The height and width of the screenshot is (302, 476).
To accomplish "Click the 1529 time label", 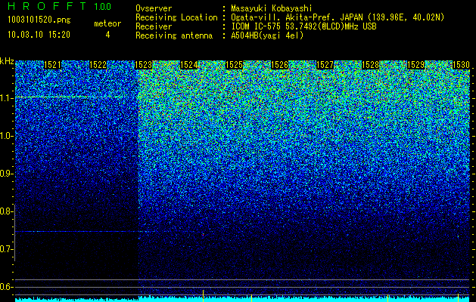I will click(x=415, y=65).
